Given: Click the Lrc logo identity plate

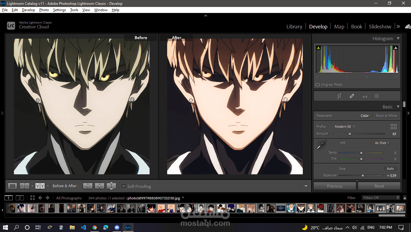Looking at the screenshot, I should click(11, 26).
